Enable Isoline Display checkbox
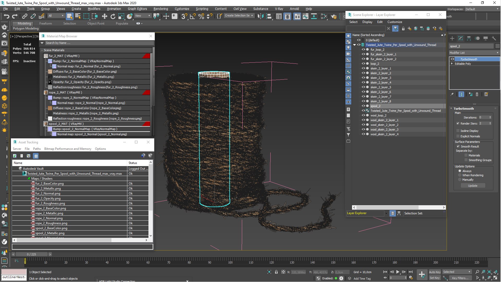This screenshot has width=501, height=282. (x=458, y=131)
